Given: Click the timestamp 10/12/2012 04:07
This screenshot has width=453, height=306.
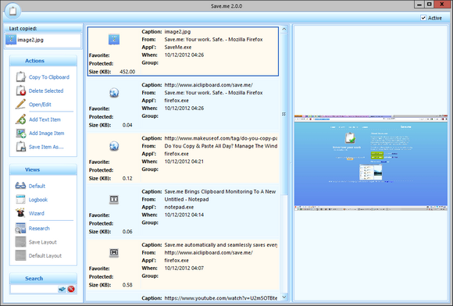Looking at the screenshot, I should coord(184,269).
